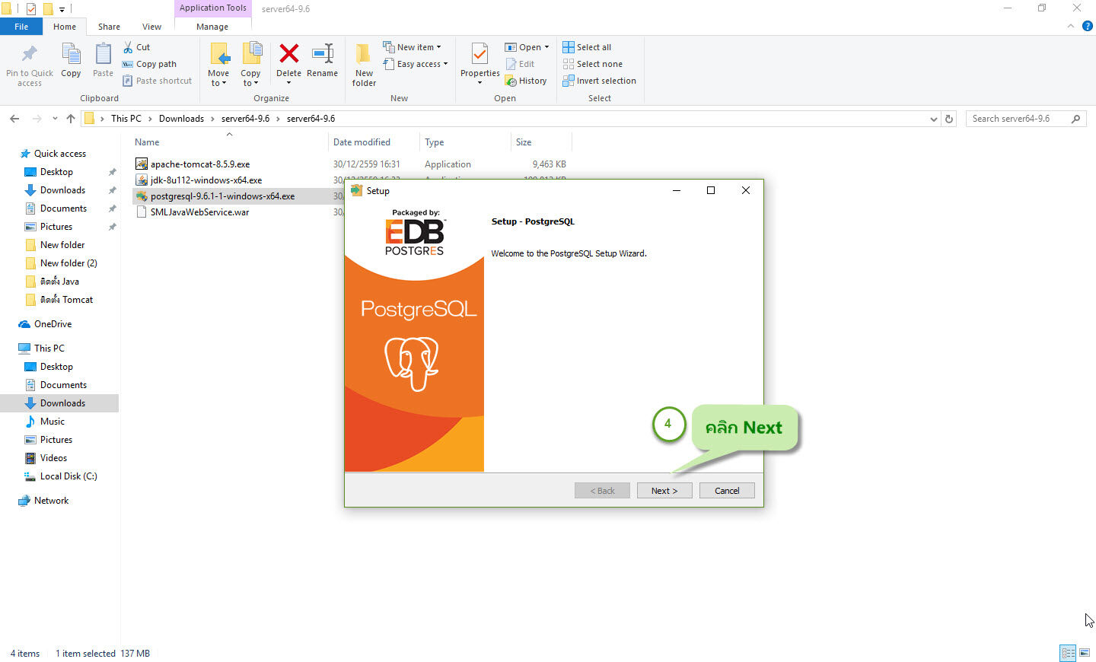Open the ติดตั้ง Java folder
This screenshot has height=662, width=1096.
click(x=59, y=282)
